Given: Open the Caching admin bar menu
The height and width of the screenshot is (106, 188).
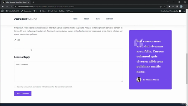Looking at the screenshot, I should 61,11.
